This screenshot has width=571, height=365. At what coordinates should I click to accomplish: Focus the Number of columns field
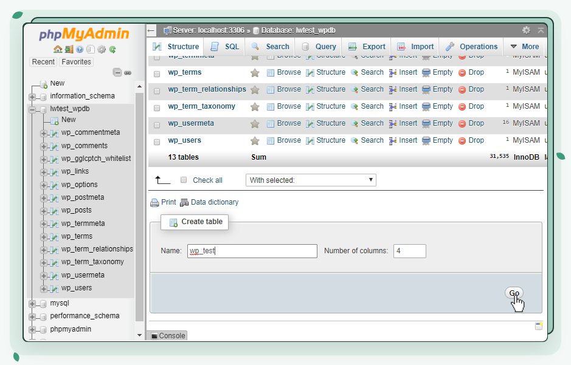coord(410,251)
